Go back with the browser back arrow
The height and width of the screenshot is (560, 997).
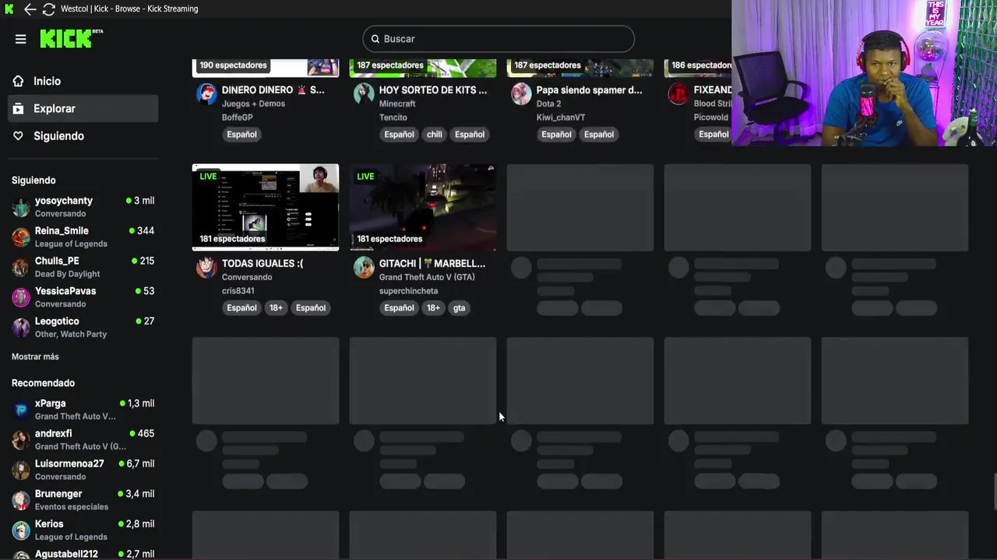pos(30,9)
